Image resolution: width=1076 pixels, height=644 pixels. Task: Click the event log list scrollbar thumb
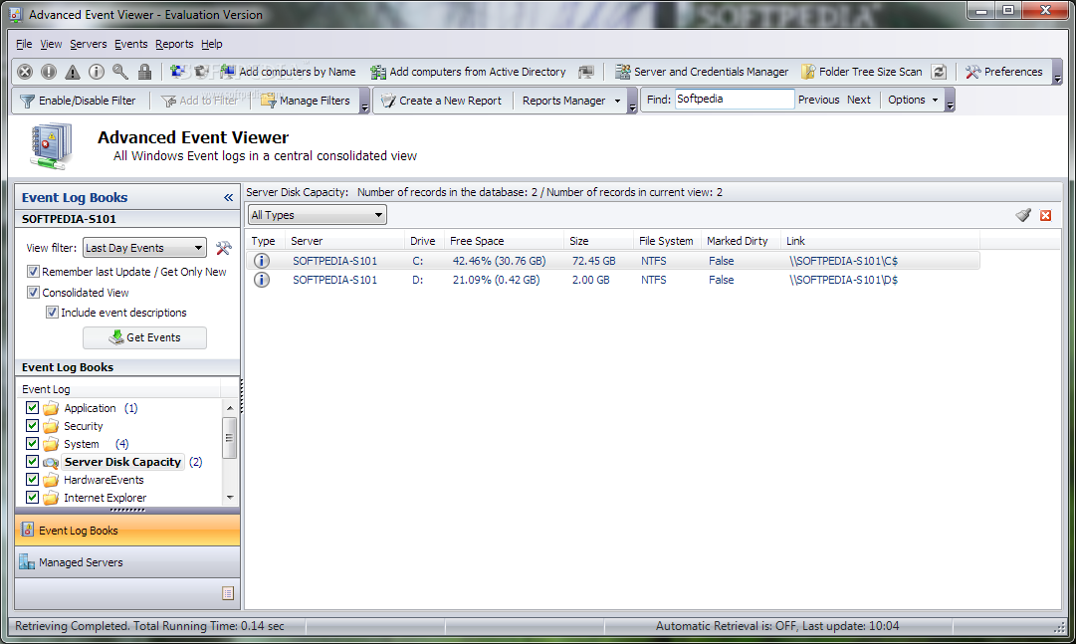[229, 437]
